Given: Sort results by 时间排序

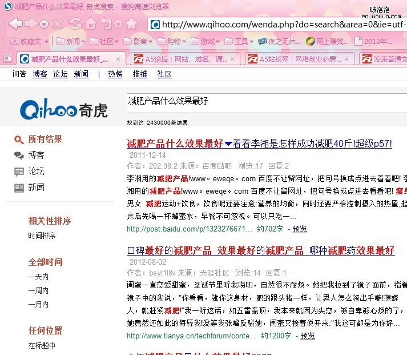Looking at the screenshot, I should click(42, 236).
